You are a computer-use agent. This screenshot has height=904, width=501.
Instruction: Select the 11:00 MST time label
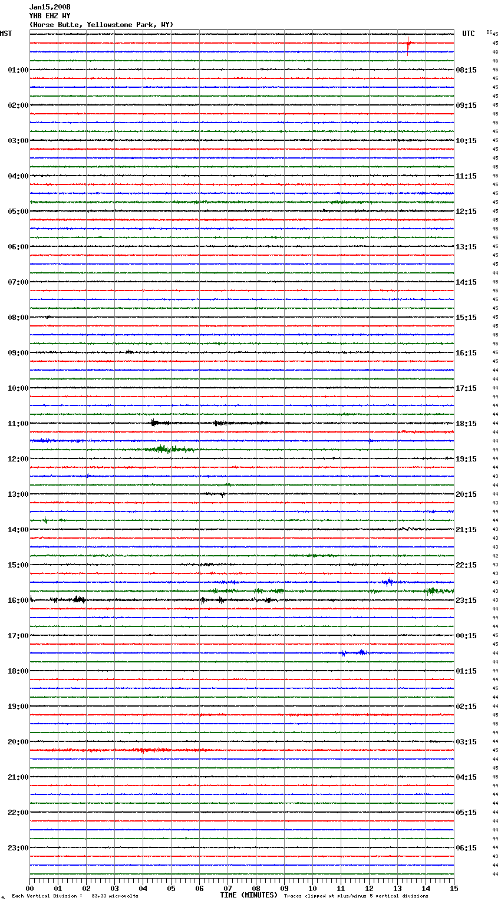click(18, 424)
